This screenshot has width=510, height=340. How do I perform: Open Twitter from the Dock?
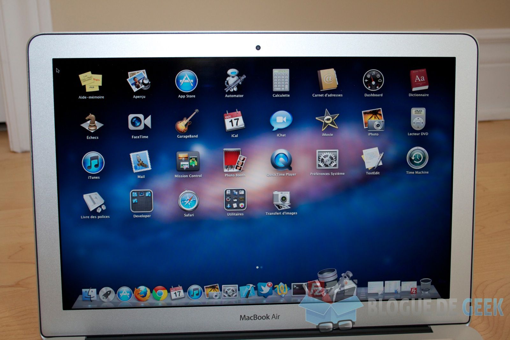(265, 289)
